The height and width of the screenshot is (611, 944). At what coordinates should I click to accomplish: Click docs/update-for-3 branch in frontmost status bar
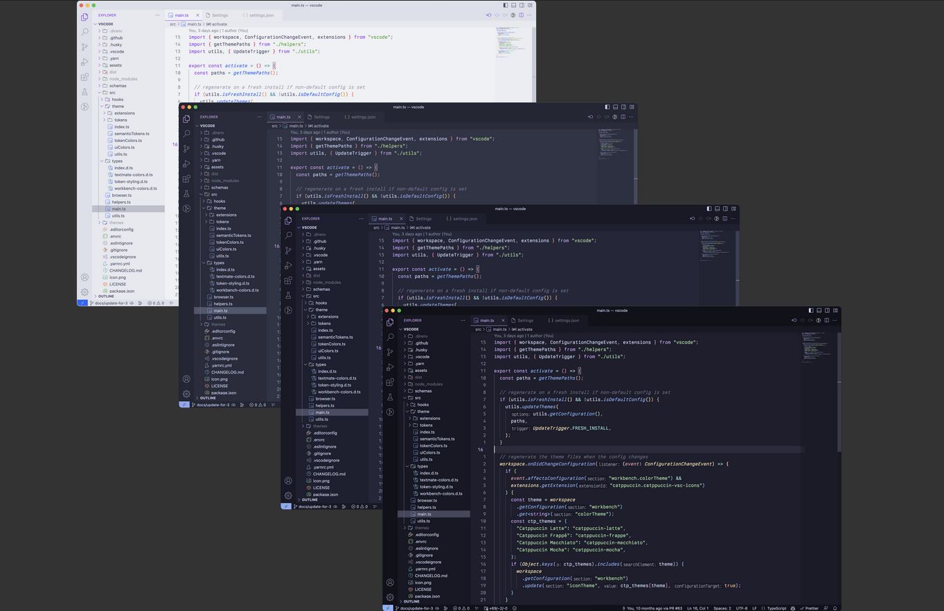tap(416, 608)
